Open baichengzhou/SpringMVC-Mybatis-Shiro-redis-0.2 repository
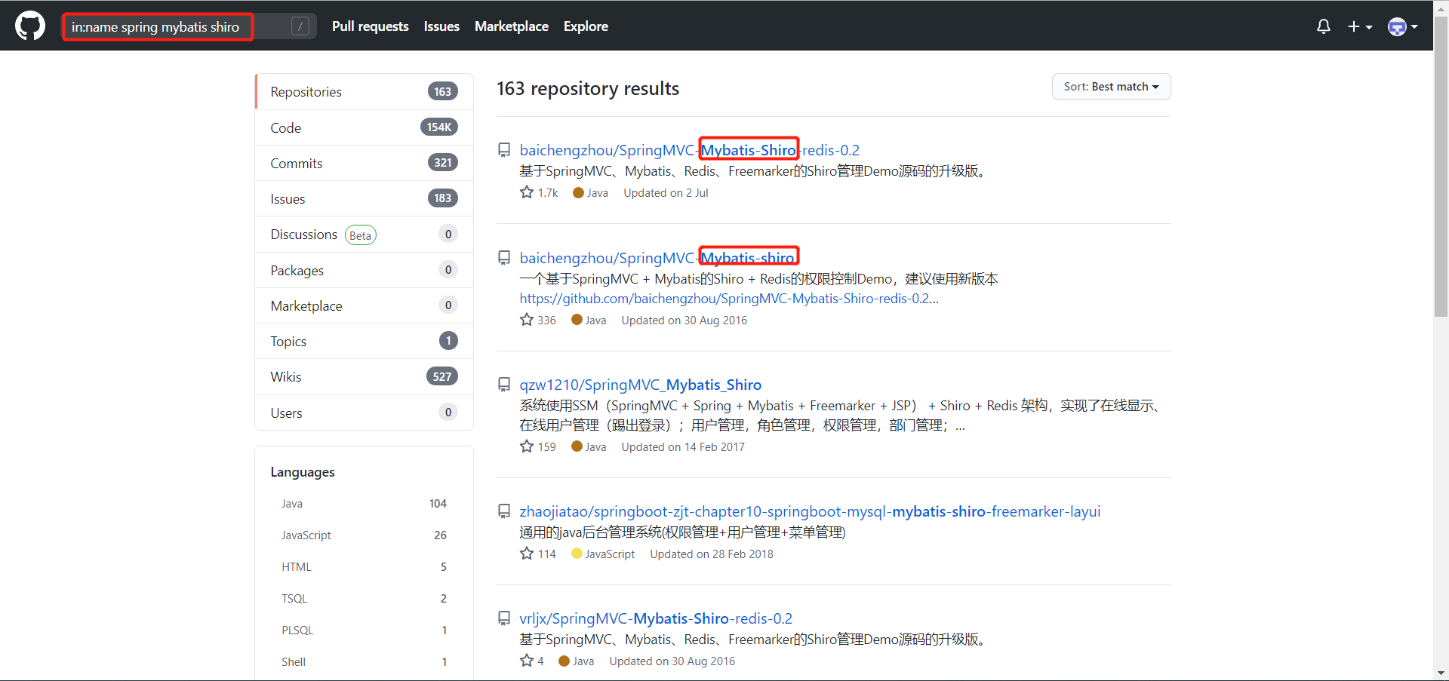1449x681 pixels. (x=689, y=150)
